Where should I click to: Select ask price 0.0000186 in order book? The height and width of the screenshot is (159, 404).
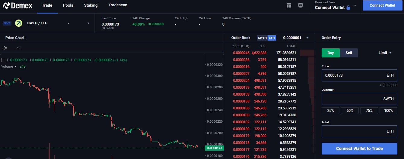[241, 108]
